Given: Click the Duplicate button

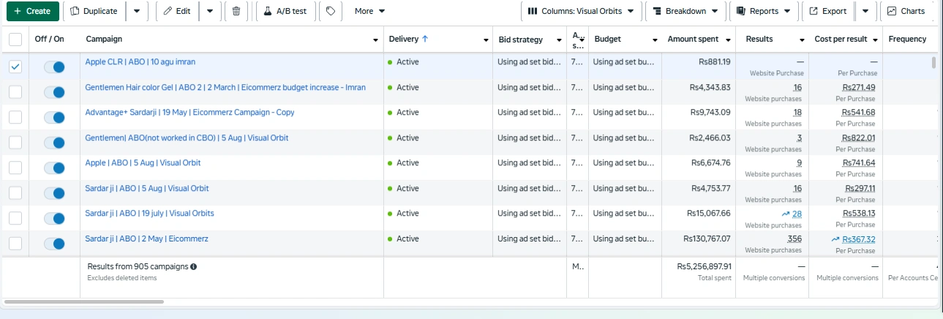Looking at the screenshot, I should pos(94,11).
